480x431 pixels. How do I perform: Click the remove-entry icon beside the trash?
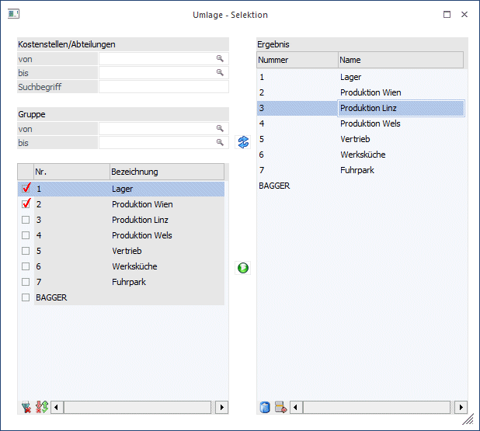(280, 407)
